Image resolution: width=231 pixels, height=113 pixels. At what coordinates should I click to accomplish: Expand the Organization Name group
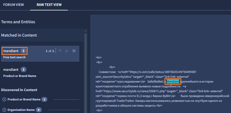4,110
